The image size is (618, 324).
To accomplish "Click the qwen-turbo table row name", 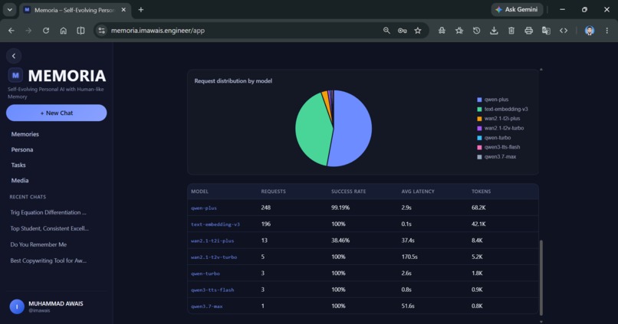I will pos(205,273).
